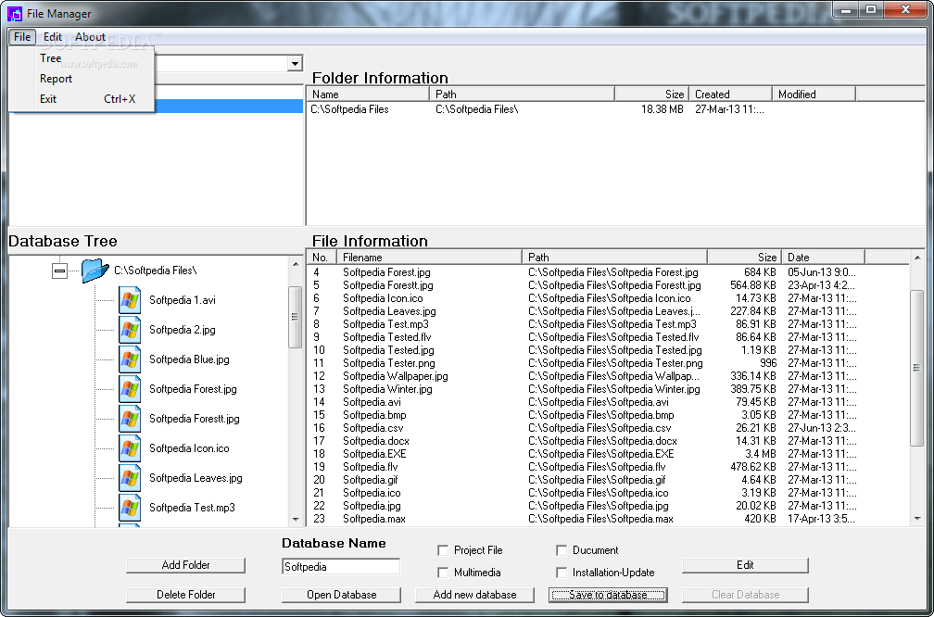Click the File Information scrollbar thumb
This screenshot has height=617, width=934.
(x=916, y=368)
